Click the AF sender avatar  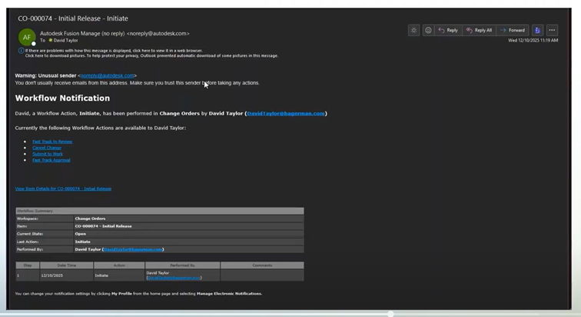[27, 37]
